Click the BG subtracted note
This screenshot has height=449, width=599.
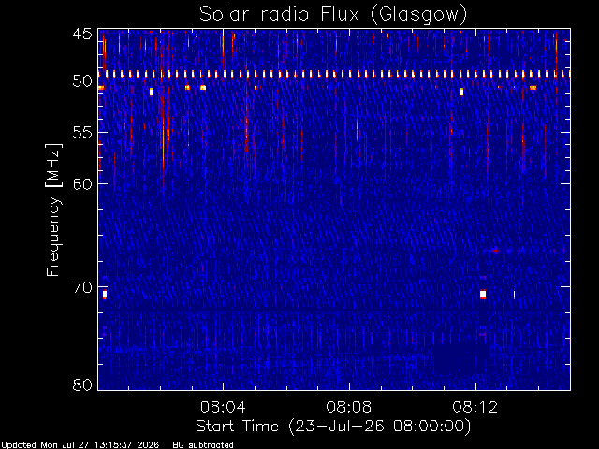tap(203, 445)
